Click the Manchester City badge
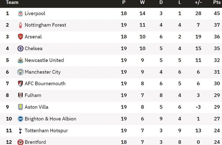 (x=20, y=72)
